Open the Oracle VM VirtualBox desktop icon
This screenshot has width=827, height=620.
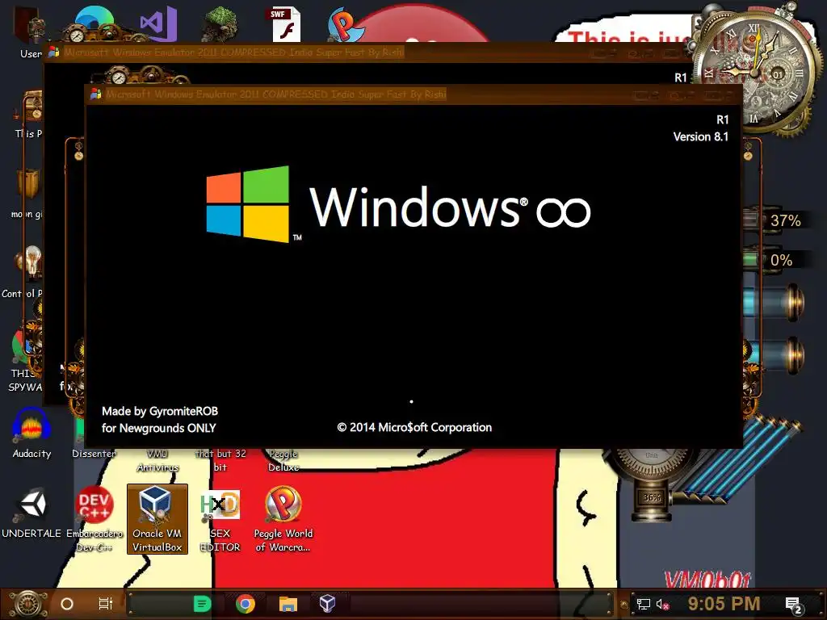click(157, 519)
